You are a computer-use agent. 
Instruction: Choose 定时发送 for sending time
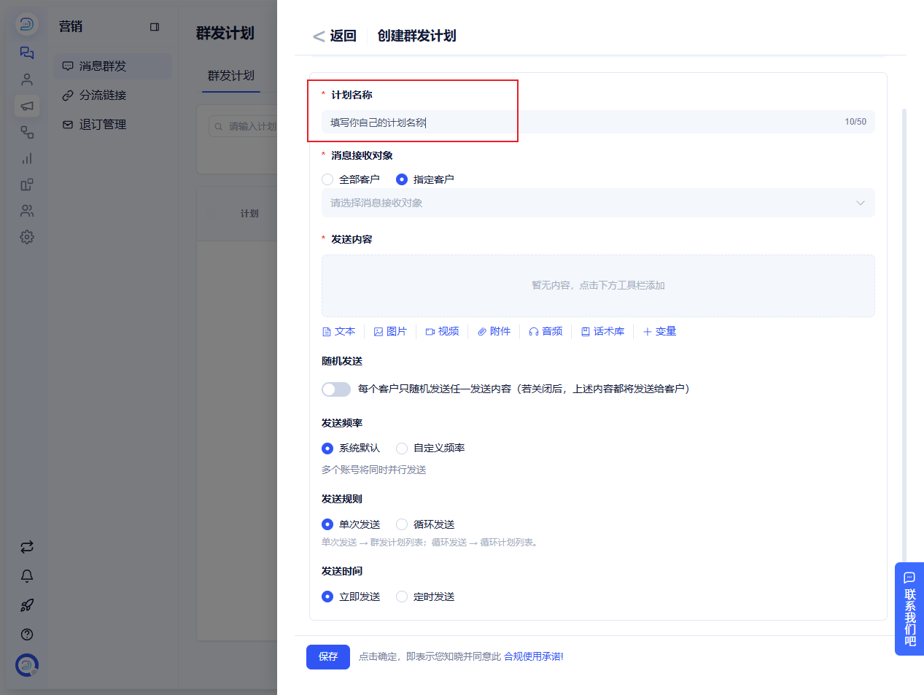pyautogui.click(x=402, y=597)
